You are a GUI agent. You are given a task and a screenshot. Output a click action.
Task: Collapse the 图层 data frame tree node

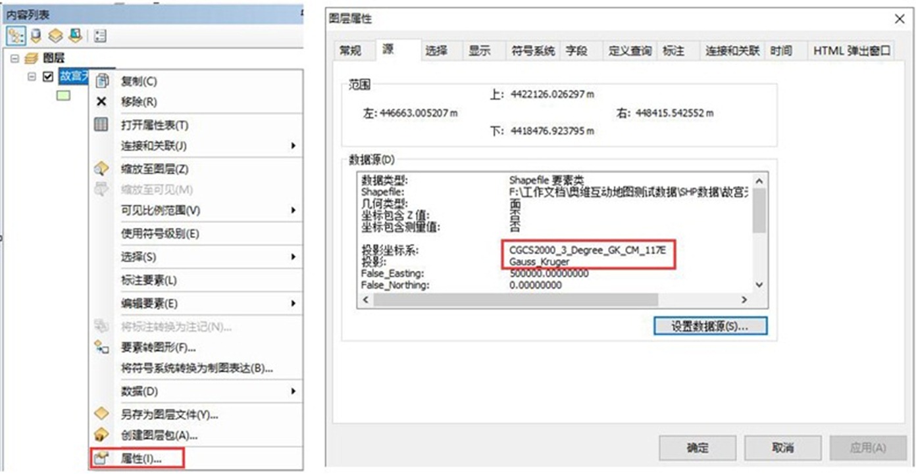point(14,59)
